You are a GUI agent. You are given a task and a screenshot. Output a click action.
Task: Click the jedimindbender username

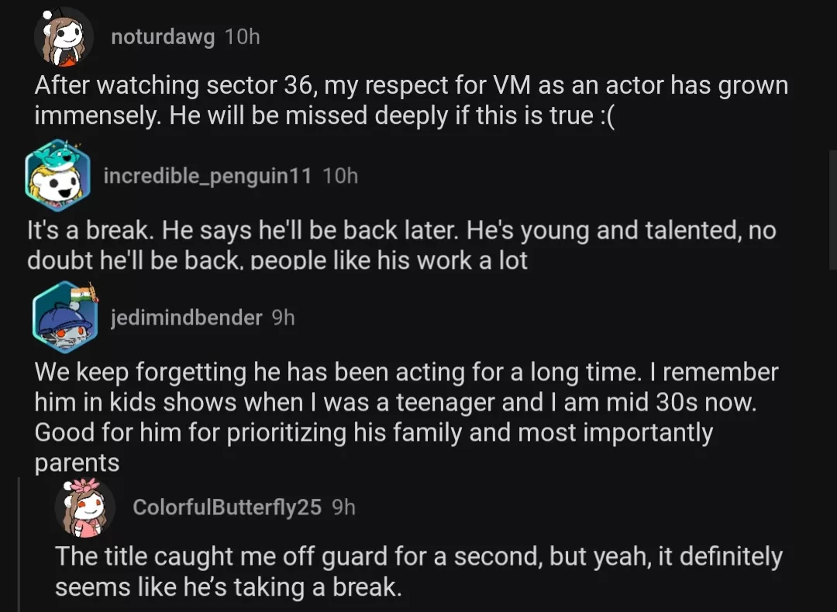[x=186, y=317]
